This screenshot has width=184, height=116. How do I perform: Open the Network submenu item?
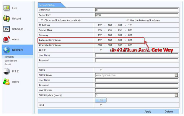point(9,57)
